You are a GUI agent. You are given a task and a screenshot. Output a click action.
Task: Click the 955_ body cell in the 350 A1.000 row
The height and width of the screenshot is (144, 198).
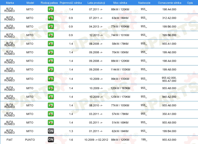144,114
